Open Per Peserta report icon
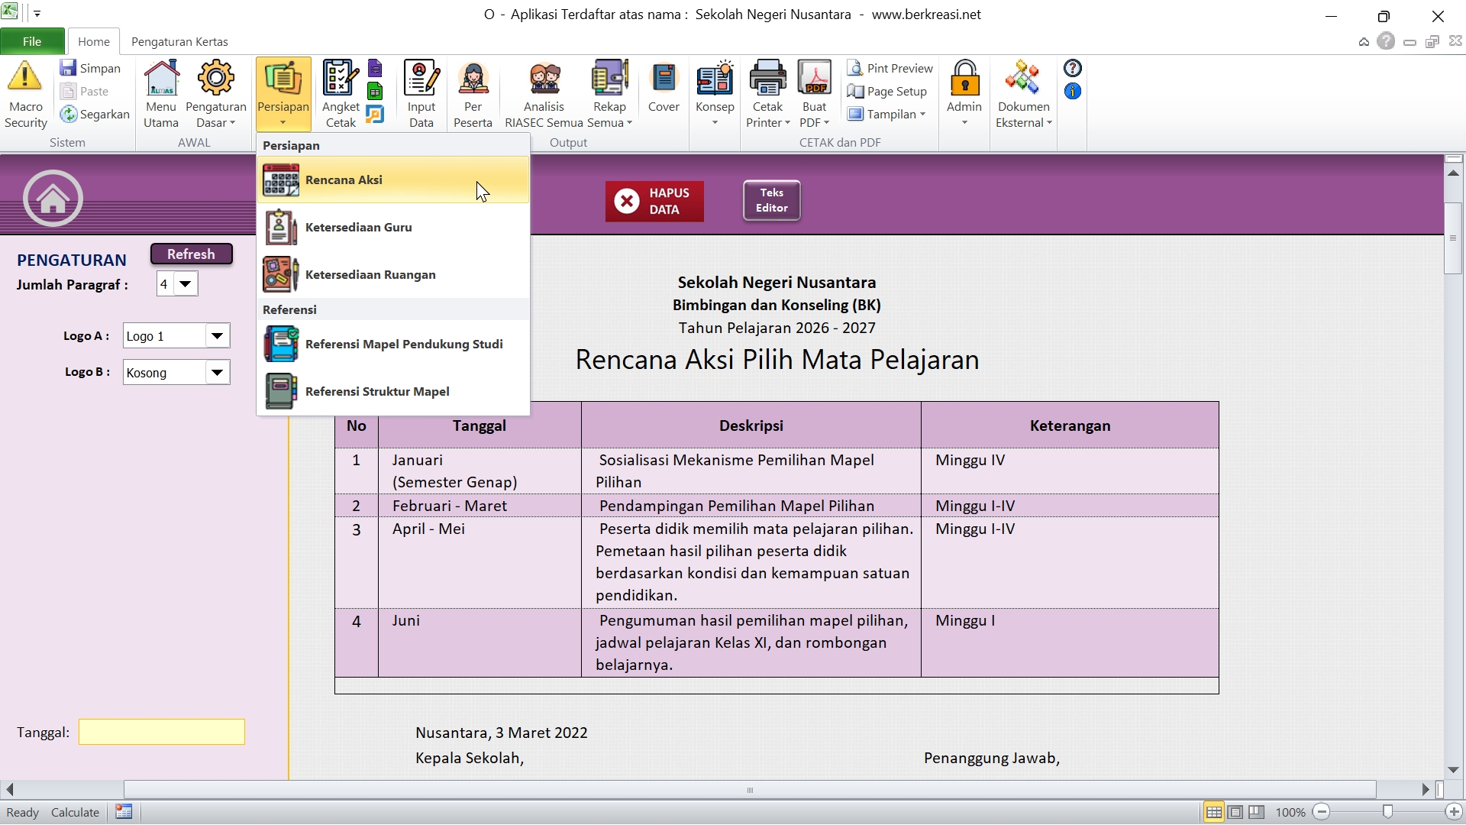The width and height of the screenshot is (1466, 825). [x=473, y=79]
